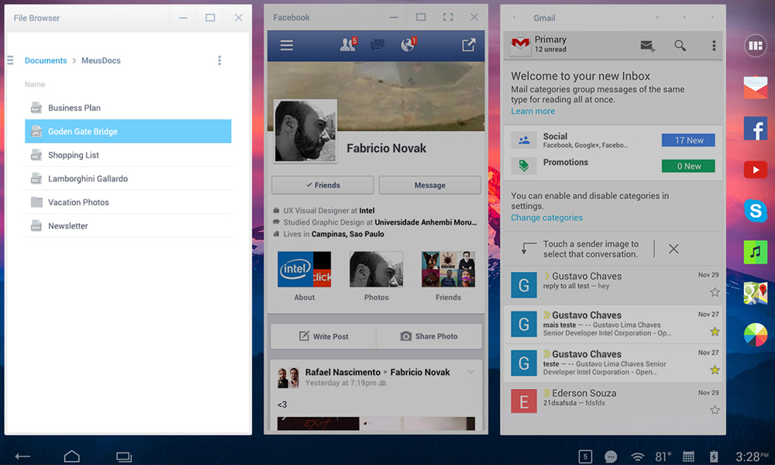Open the File Browser overflow menu
Image resolution: width=775 pixels, height=465 pixels.
tap(219, 60)
